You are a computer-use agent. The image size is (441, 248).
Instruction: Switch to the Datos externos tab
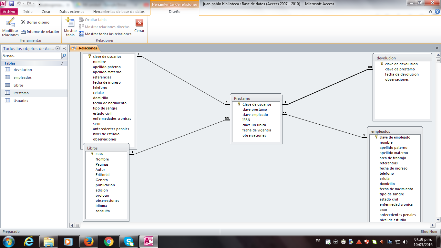pos(72,12)
